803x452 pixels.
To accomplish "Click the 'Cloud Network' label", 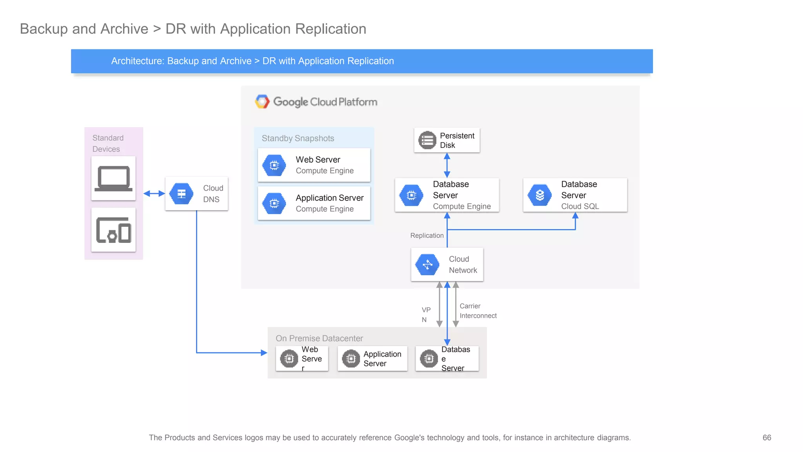I will tap(463, 264).
